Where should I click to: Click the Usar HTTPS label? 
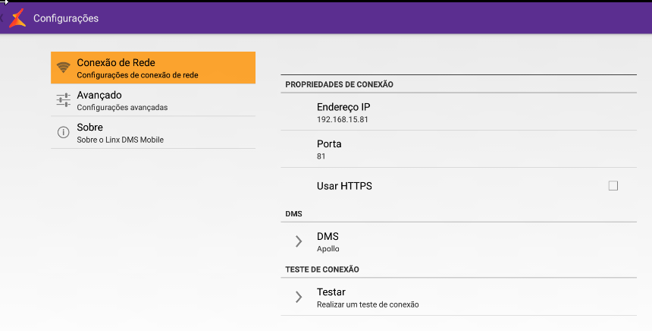[344, 186]
